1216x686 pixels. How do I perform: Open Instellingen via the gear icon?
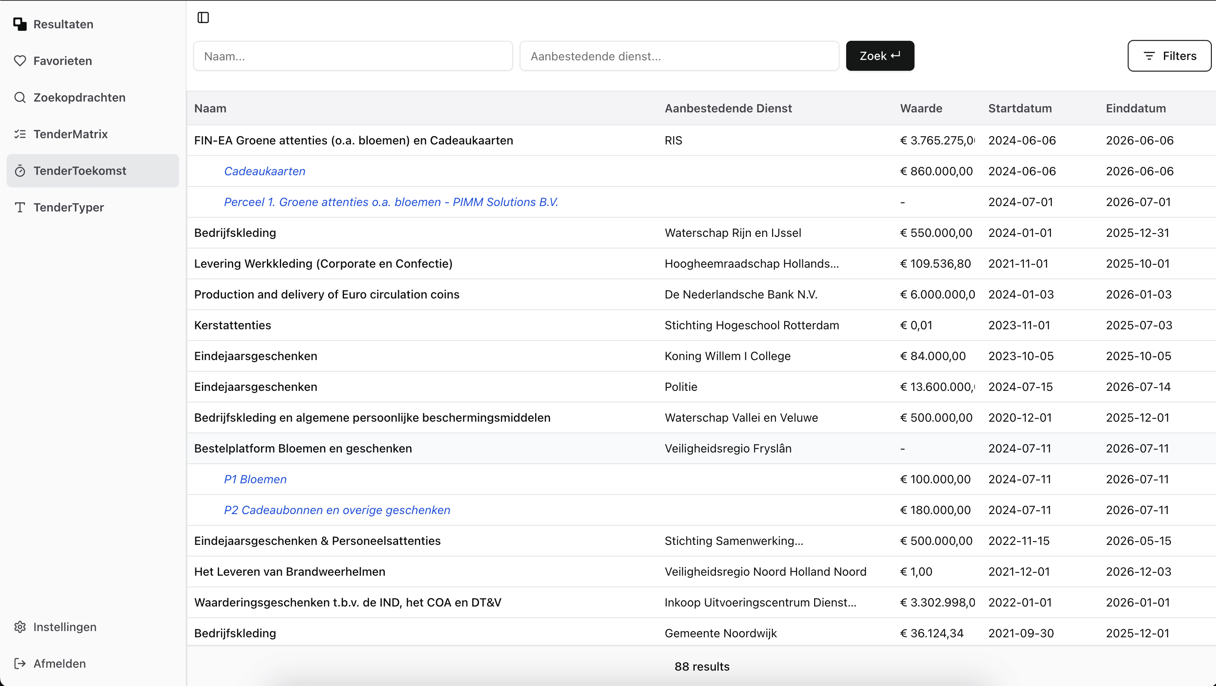(20, 626)
